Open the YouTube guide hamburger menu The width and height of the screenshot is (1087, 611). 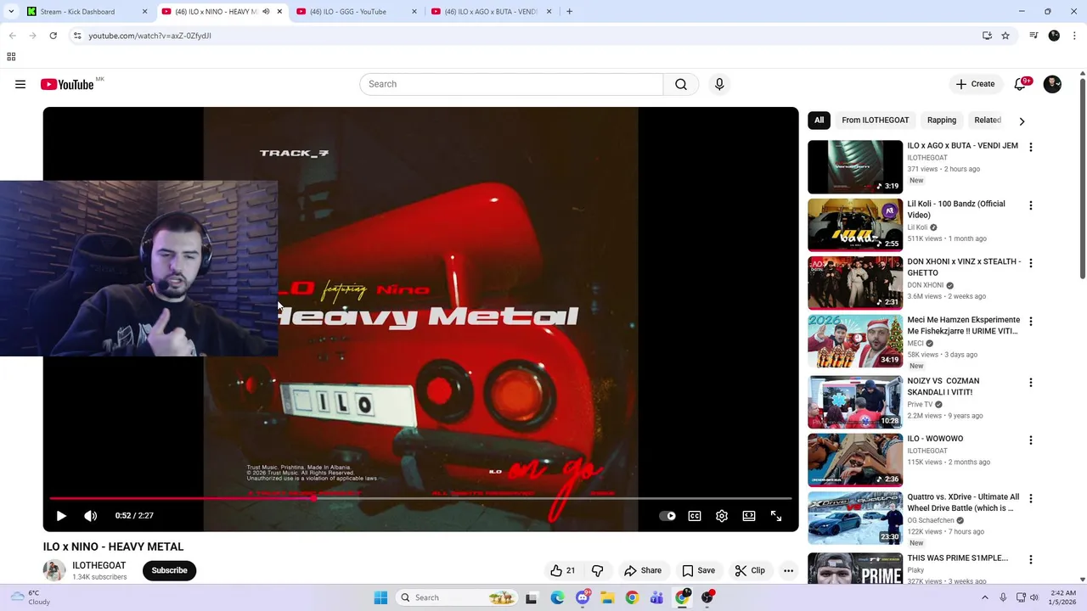[x=20, y=84]
